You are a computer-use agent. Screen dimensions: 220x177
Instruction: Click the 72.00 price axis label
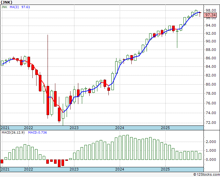coord(211,123)
